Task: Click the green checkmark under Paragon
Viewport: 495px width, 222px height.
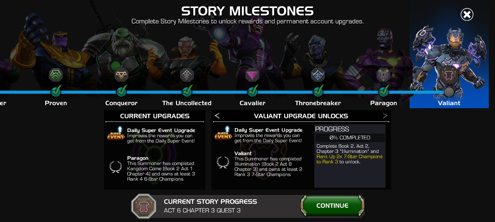Action: (384, 91)
